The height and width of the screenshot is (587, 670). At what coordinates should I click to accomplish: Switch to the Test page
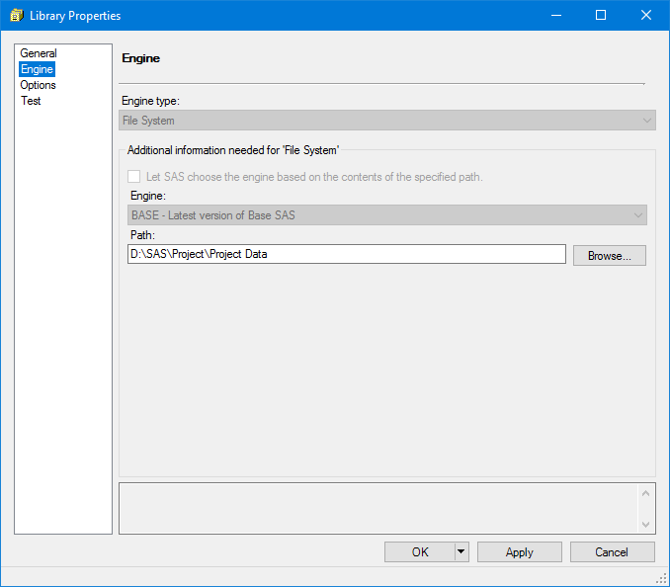point(32,101)
